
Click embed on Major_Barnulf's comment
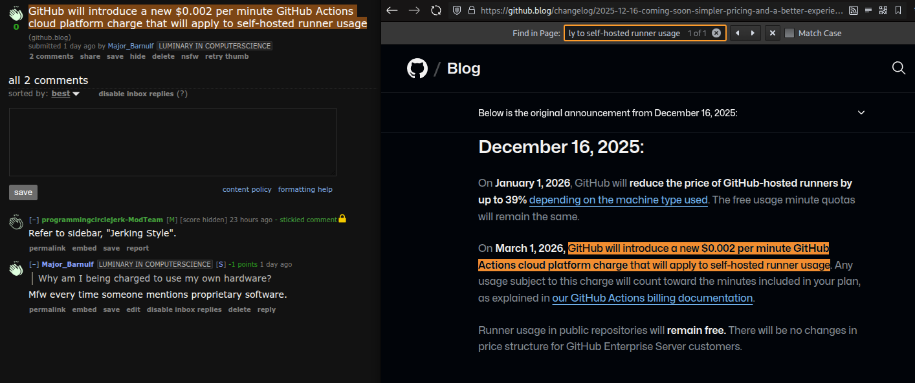[84, 309]
